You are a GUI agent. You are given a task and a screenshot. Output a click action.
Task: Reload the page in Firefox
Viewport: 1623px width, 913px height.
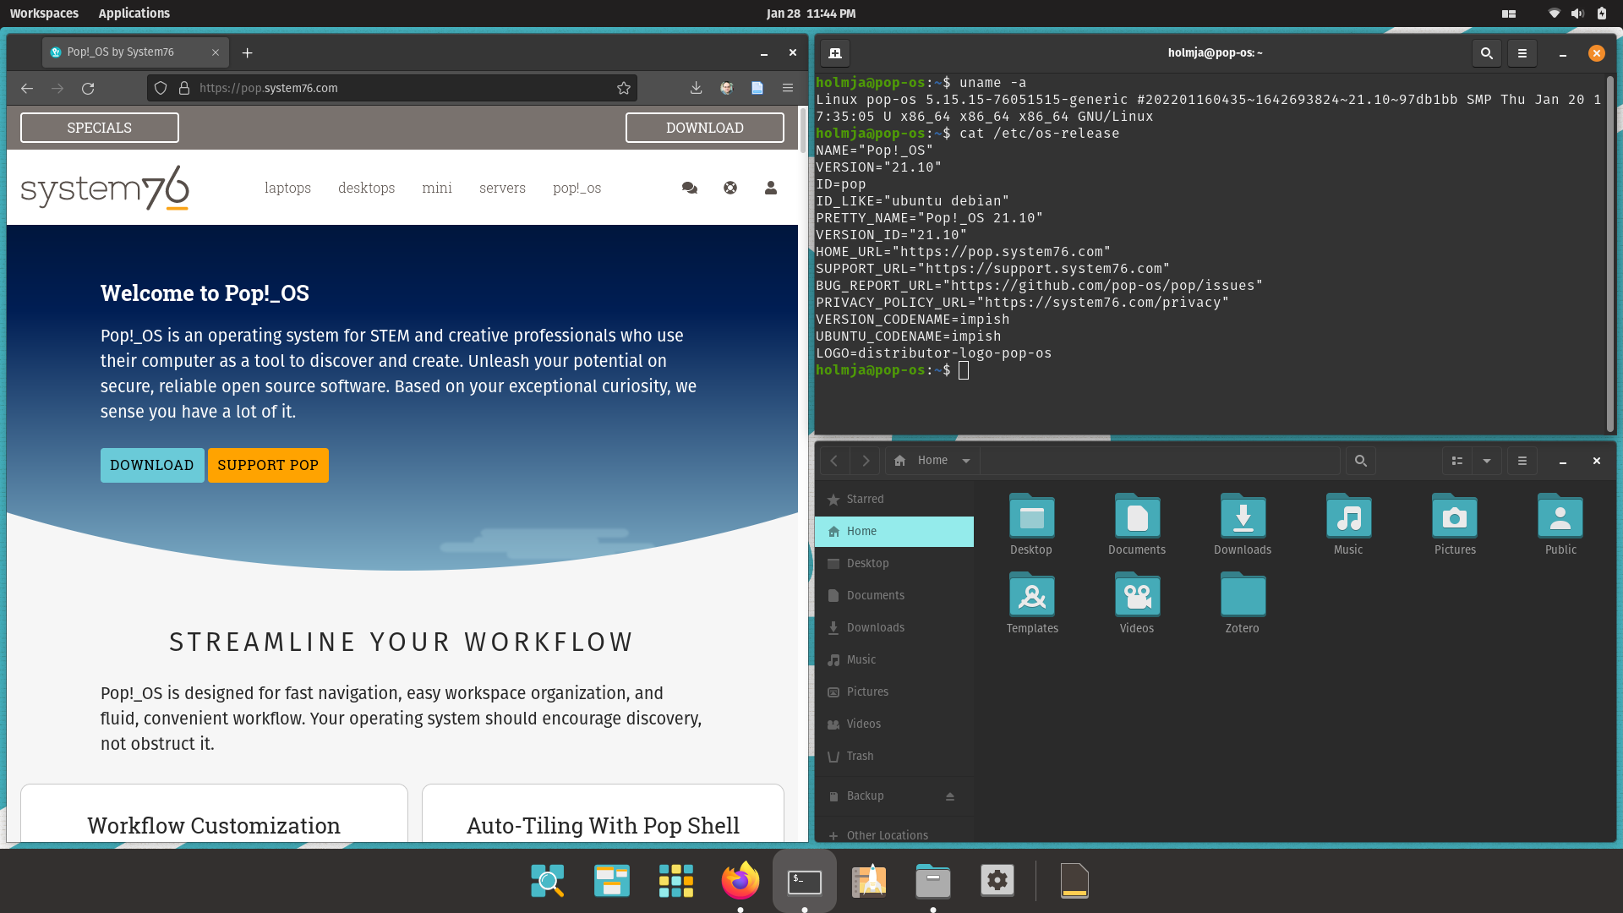(88, 88)
